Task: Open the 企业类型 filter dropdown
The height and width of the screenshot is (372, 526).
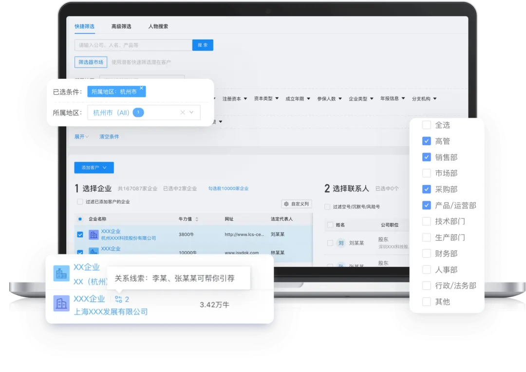Action: tap(361, 99)
